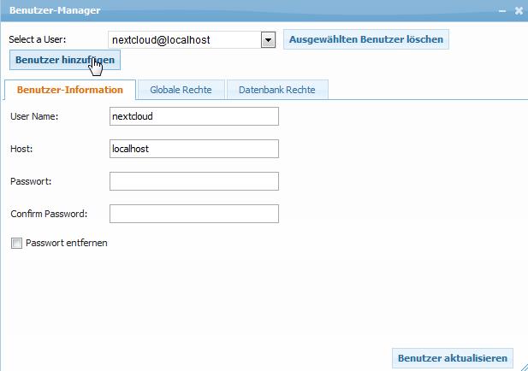Screen dimensions: 528x371
Task: Click Ausgewählten Benutzer löschen button
Action: (366, 39)
